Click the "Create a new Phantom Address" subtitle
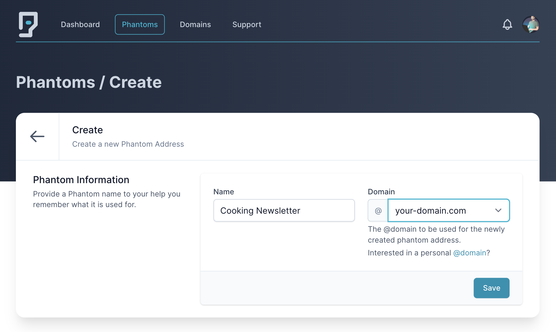 click(x=128, y=144)
